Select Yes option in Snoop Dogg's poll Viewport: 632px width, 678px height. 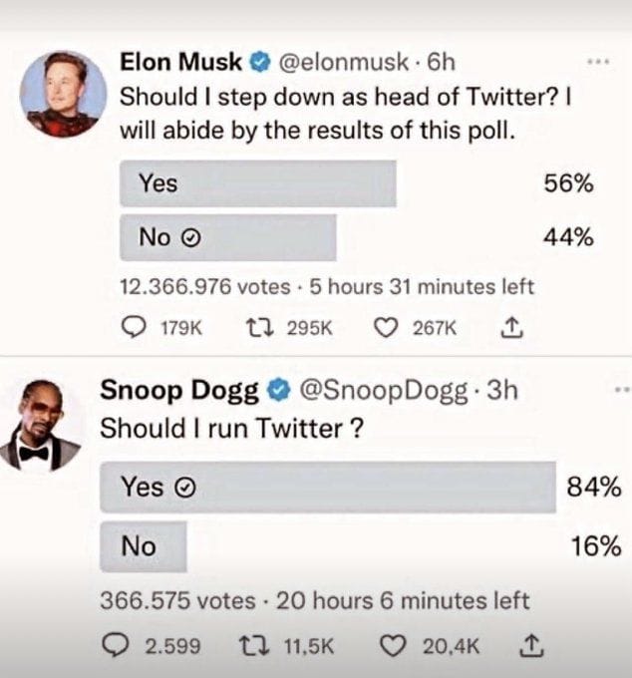pos(327,487)
